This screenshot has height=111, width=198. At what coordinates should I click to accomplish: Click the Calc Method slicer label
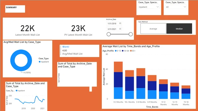pyautogui.click(x=143, y=22)
